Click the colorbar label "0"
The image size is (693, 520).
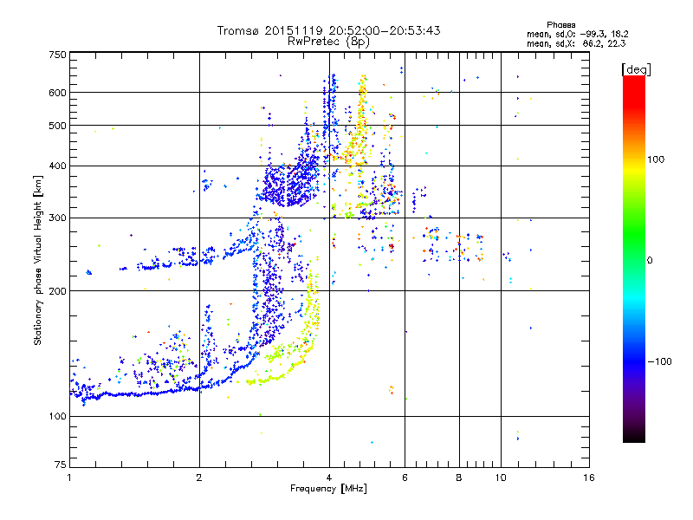click(x=650, y=261)
